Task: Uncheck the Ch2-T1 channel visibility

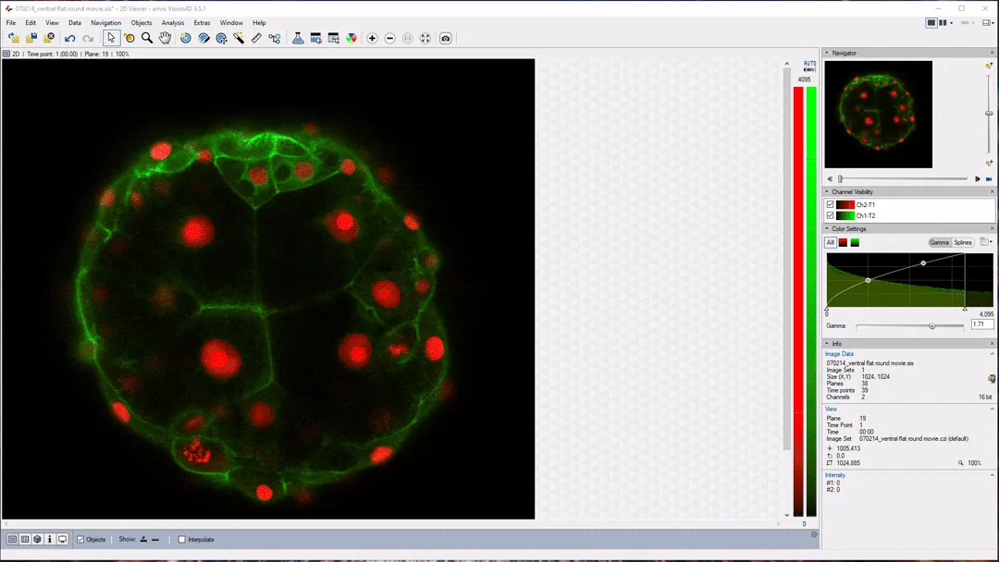Action: (x=831, y=204)
